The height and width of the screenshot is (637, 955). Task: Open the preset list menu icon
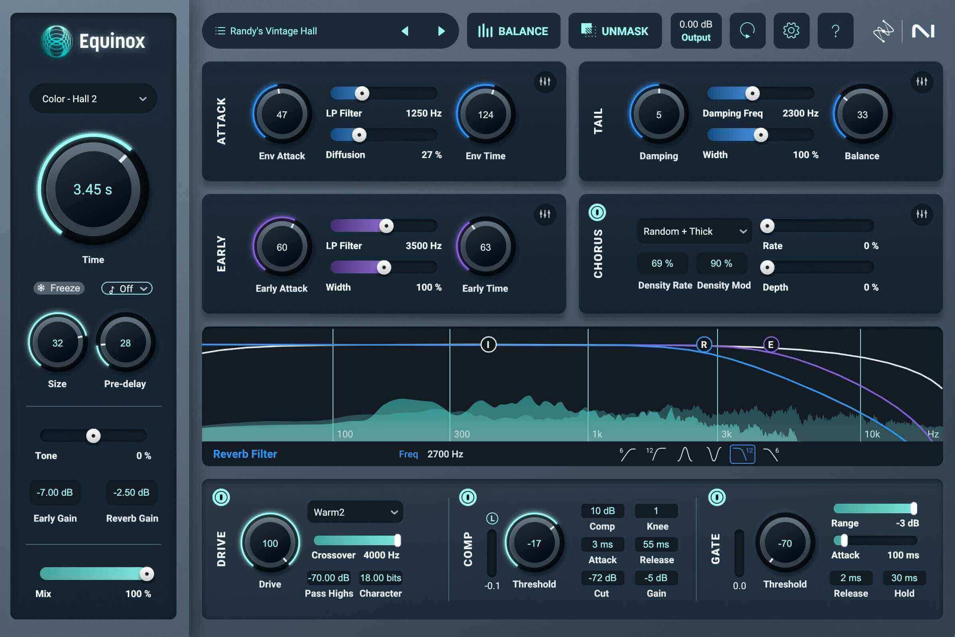tap(220, 31)
